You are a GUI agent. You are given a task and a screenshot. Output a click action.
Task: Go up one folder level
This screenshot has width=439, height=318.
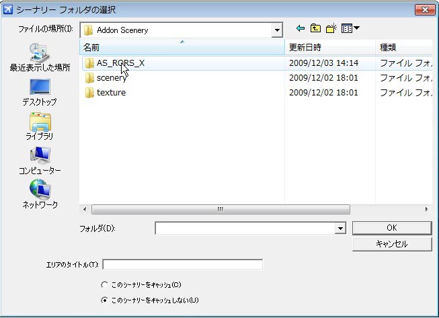pyautogui.click(x=315, y=28)
